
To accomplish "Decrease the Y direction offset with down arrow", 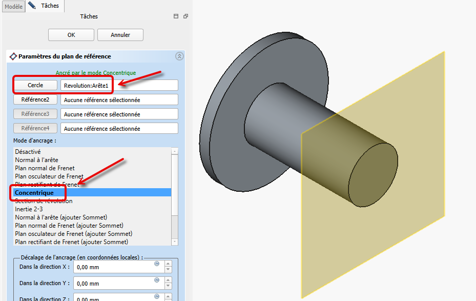I will [168, 286].
